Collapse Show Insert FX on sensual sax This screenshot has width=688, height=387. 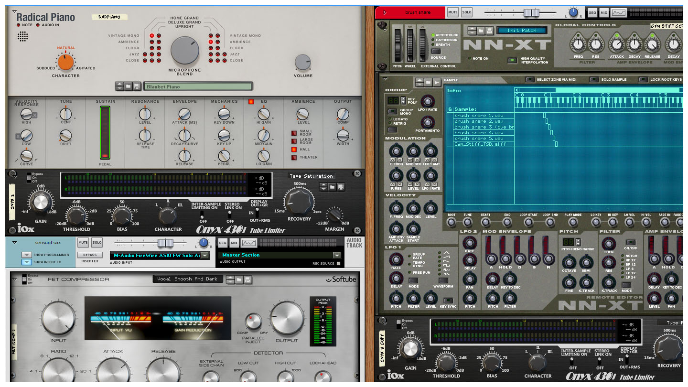click(26, 262)
